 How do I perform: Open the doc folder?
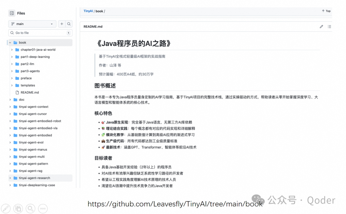pyautogui.click(x=22, y=100)
